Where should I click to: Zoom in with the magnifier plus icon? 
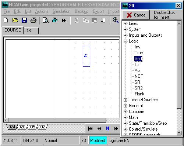pos(116,20)
